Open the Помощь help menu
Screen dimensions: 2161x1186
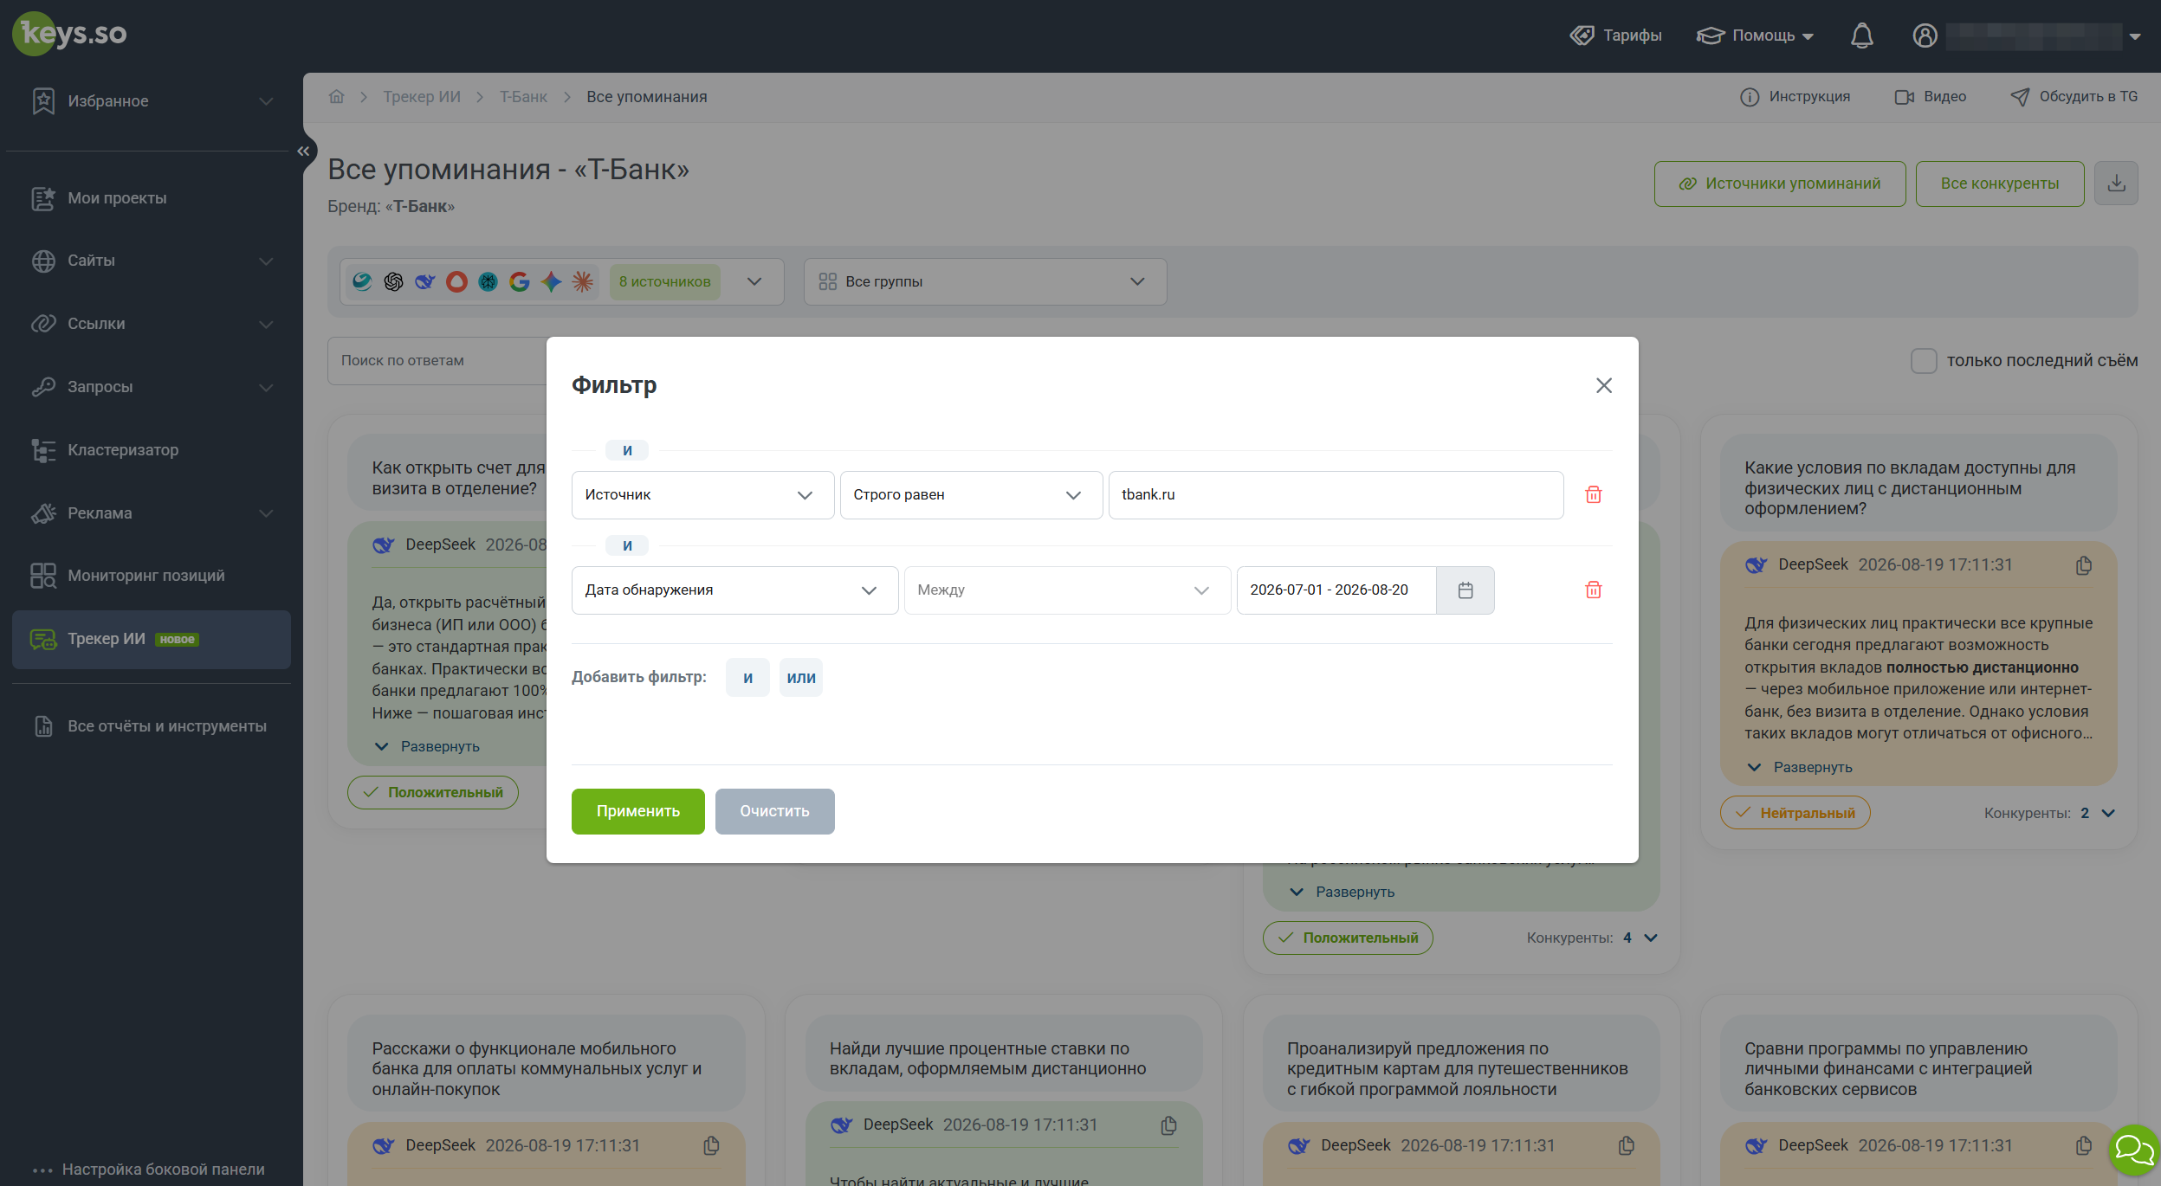pyautogui.click(x=1755, y=35)
